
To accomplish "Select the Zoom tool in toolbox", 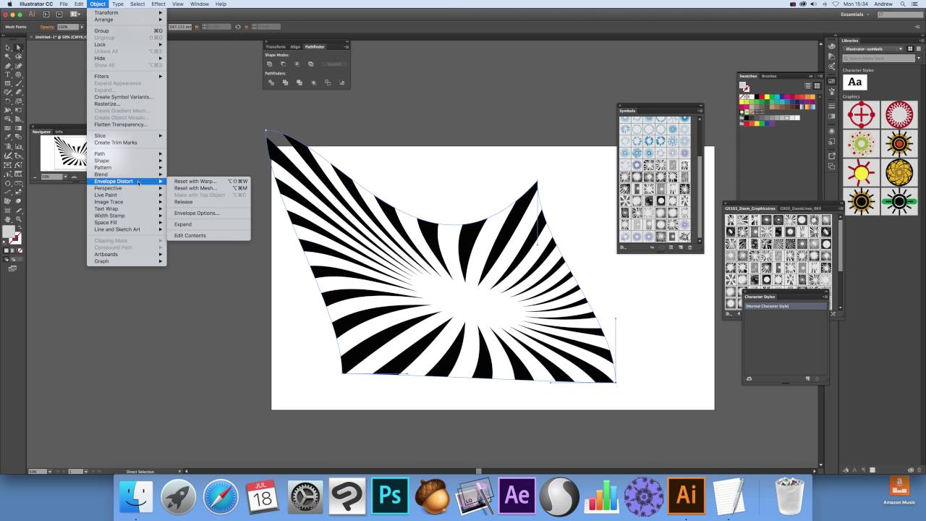I will click(19, 219).
